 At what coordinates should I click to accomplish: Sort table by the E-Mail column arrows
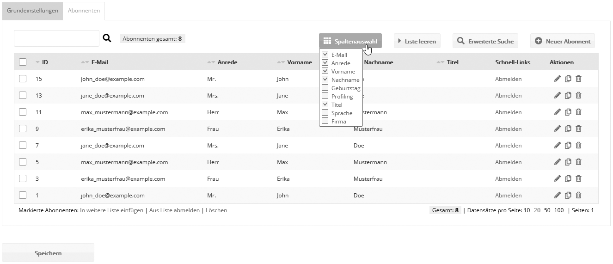(85, 62)
